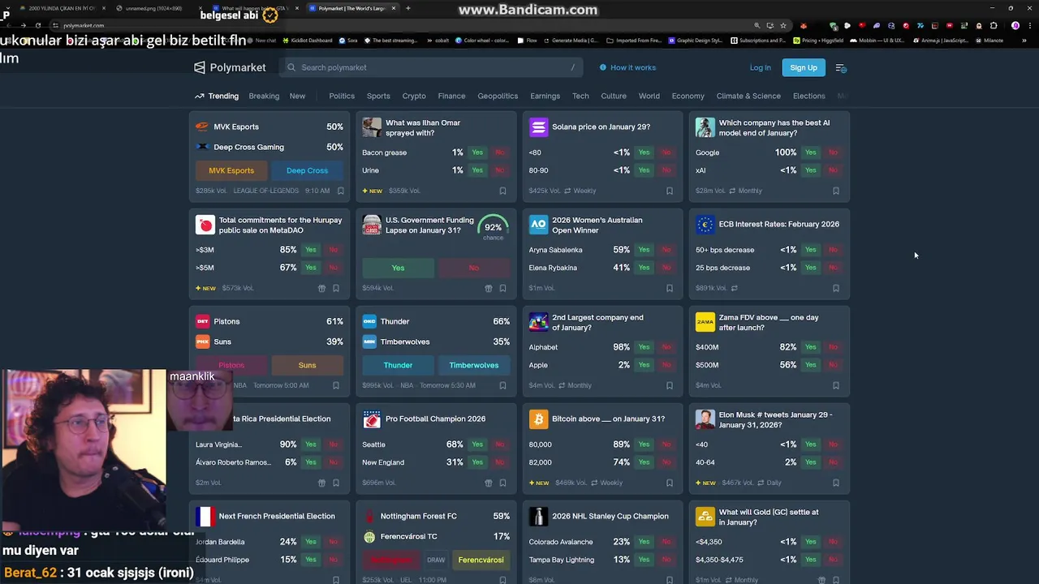Click the 92% chance gauge
The height and width of the screenshot is (584, 1039).
(493, 228)
